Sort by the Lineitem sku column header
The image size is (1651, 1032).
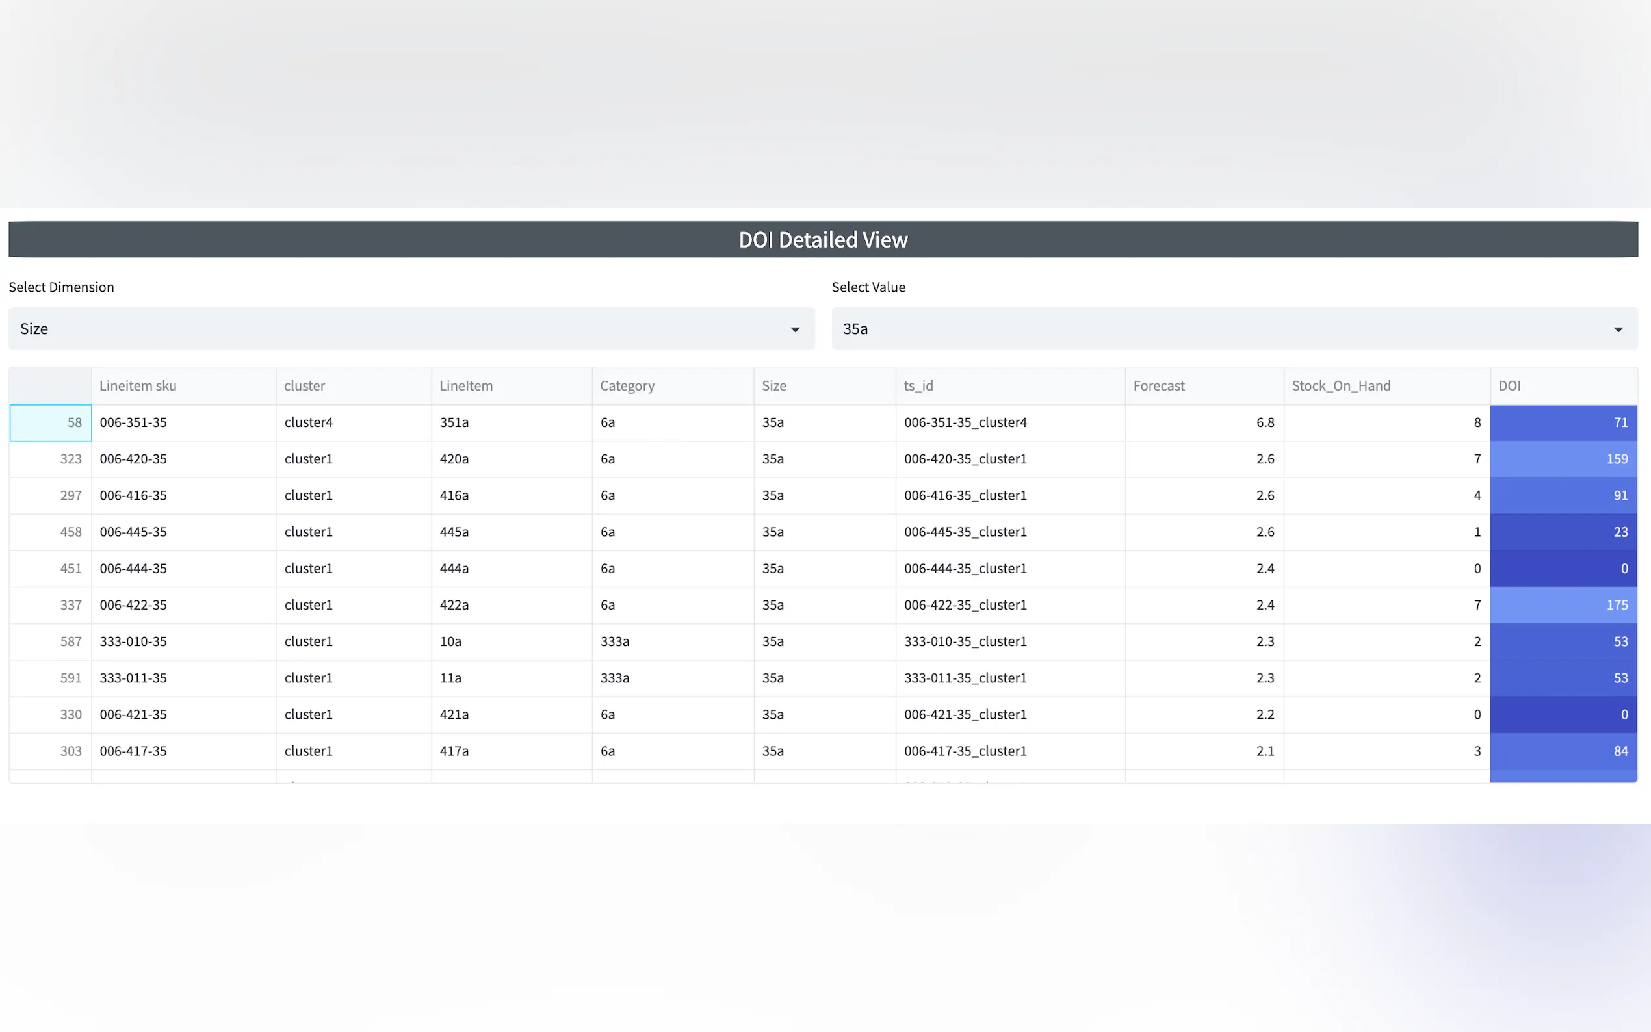[x=138, y=385]
